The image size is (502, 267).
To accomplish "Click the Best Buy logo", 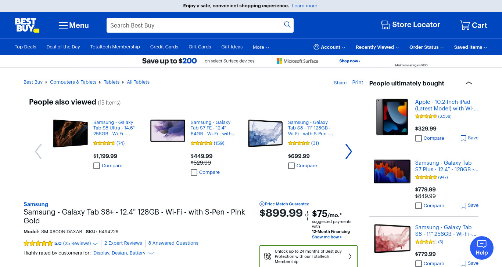I will (x=27, y=25).
